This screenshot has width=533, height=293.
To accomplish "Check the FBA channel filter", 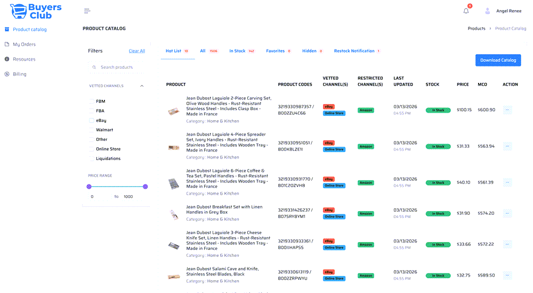I will 92,111.
